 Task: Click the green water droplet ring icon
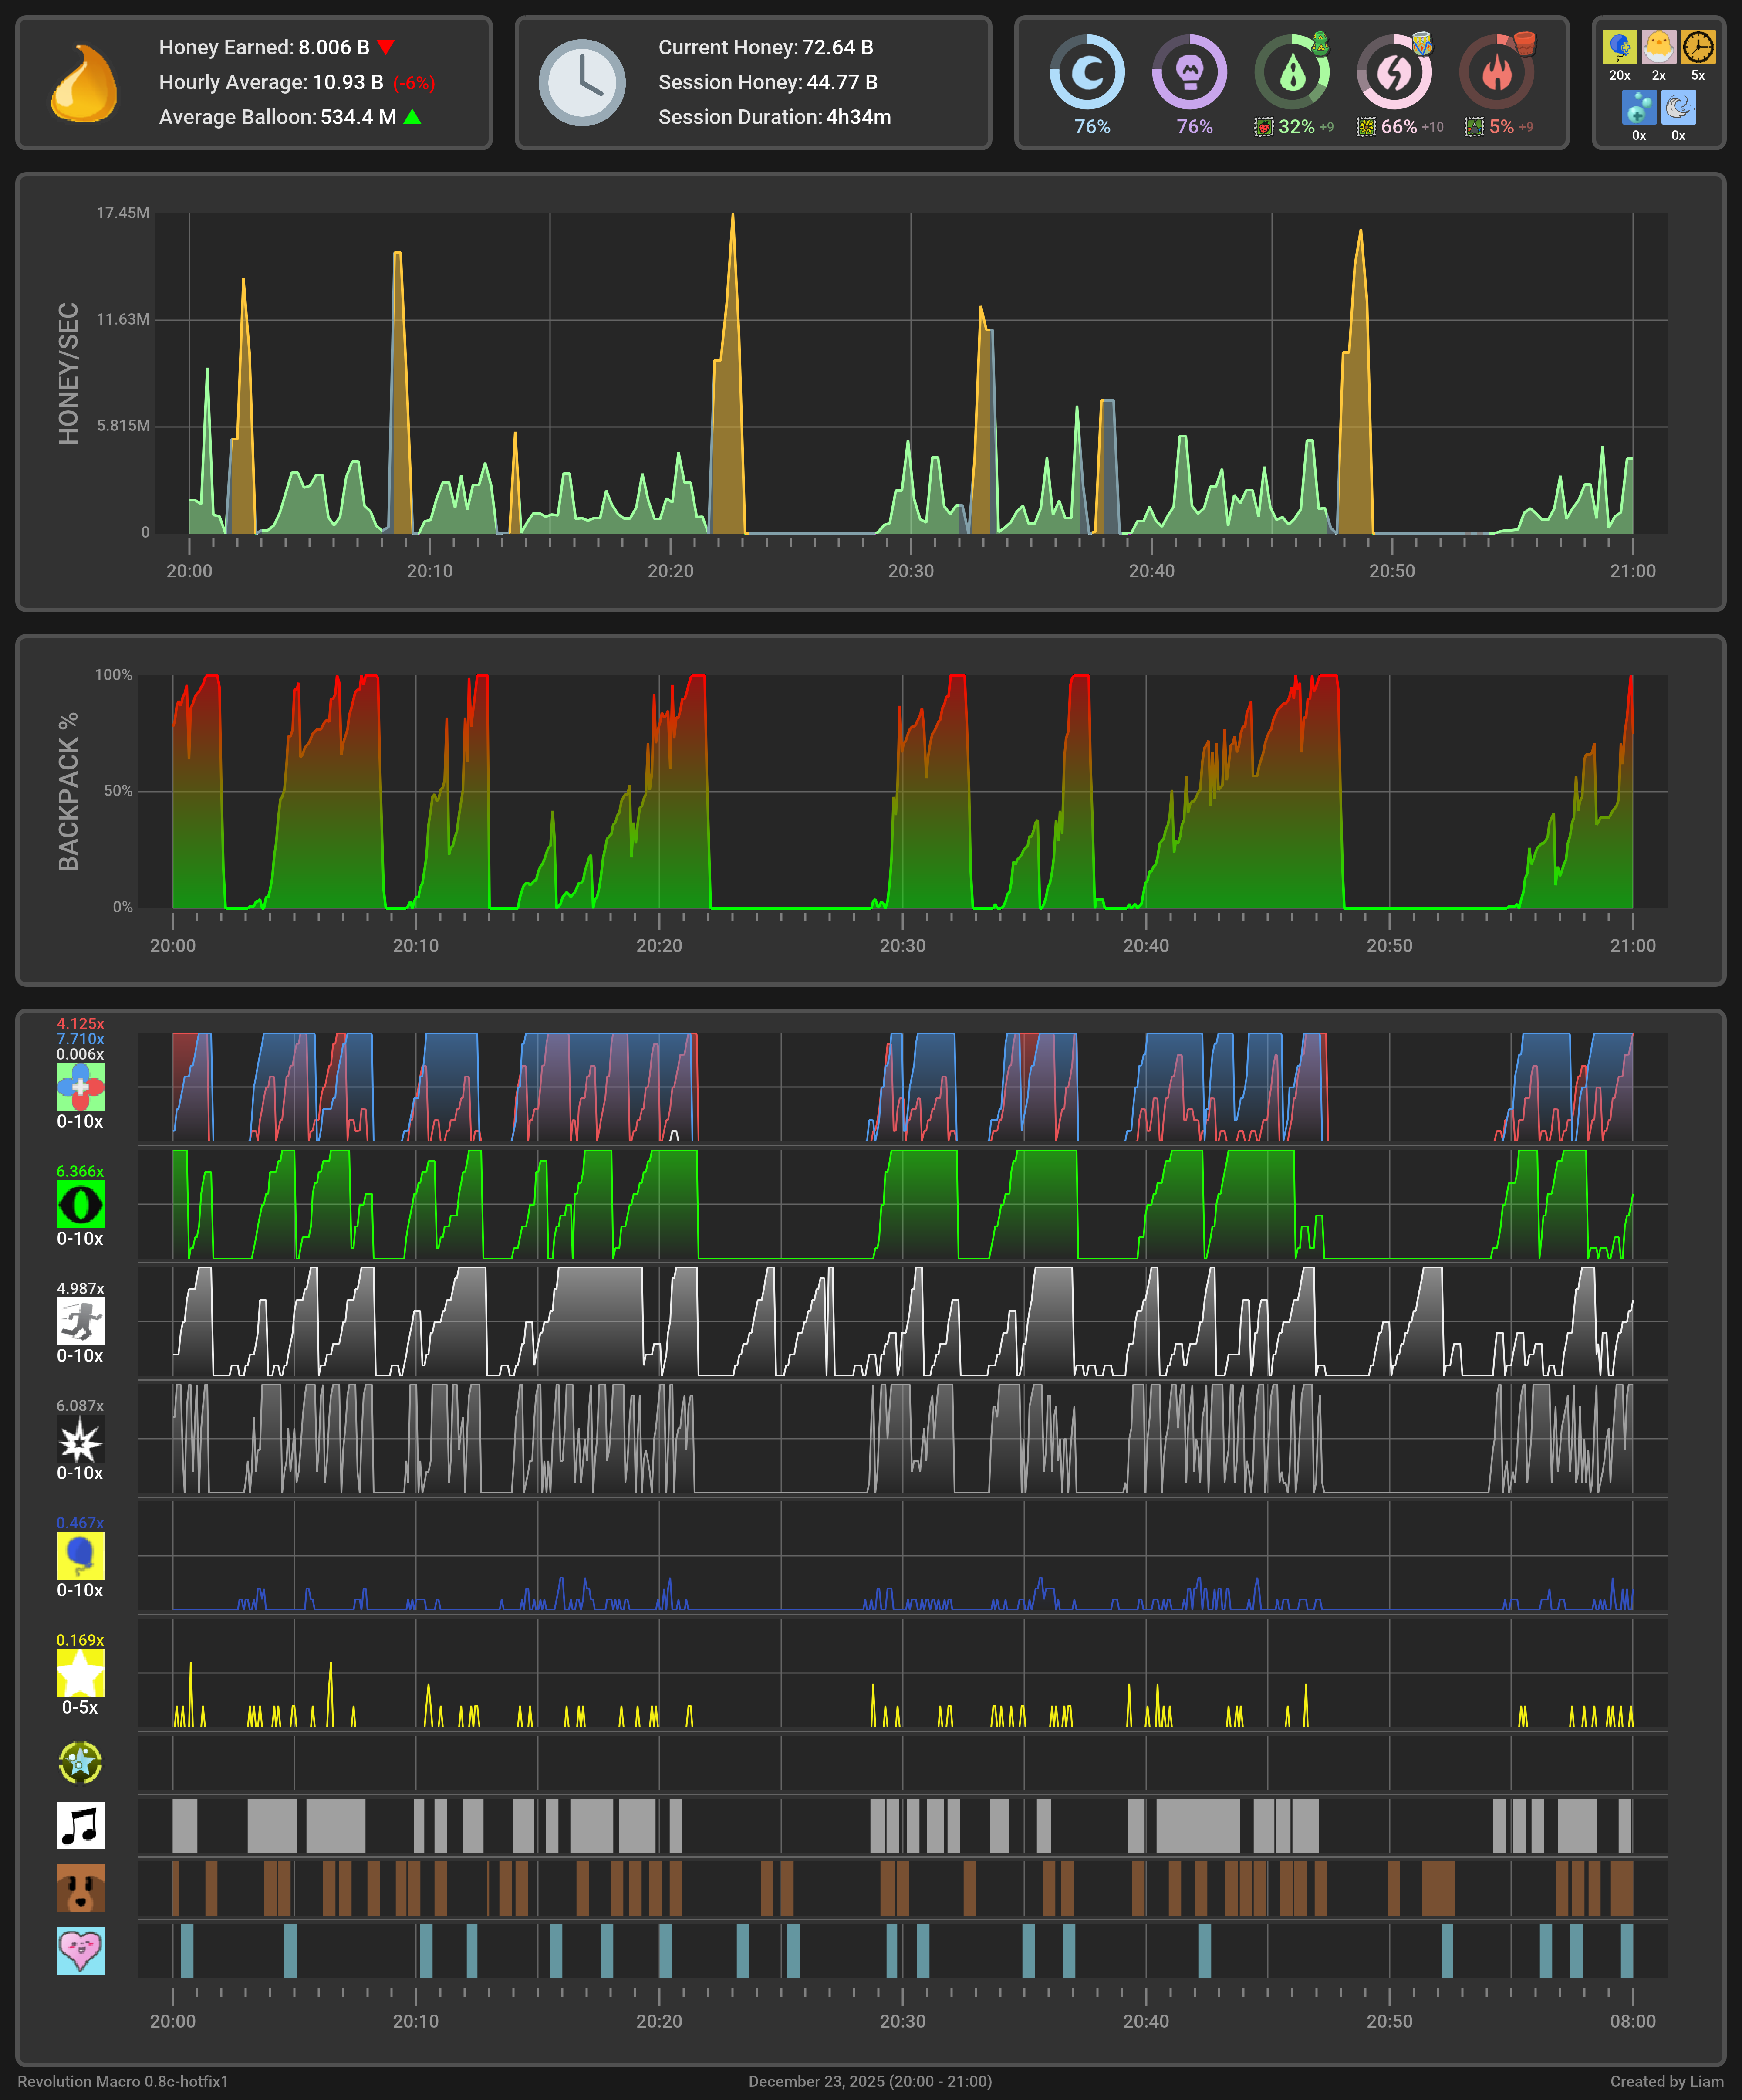(1291, 72)
